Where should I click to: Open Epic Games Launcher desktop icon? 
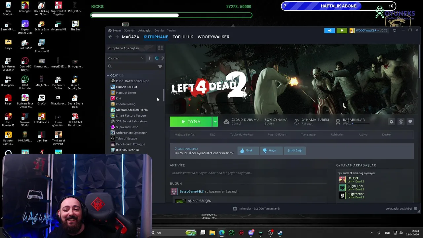(x=8, y=64)
